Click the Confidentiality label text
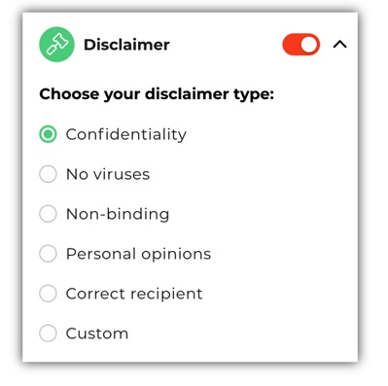388x386 pixels. [x=126, y=134]
